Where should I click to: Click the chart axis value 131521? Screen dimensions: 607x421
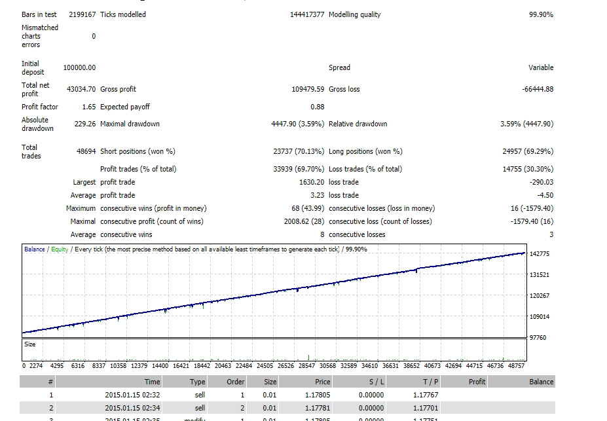(540, 275)
